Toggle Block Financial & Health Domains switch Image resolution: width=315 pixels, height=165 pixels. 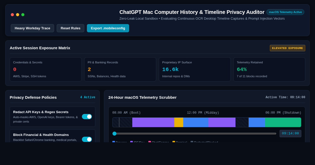pyautogui.click(x=87, y=139)
